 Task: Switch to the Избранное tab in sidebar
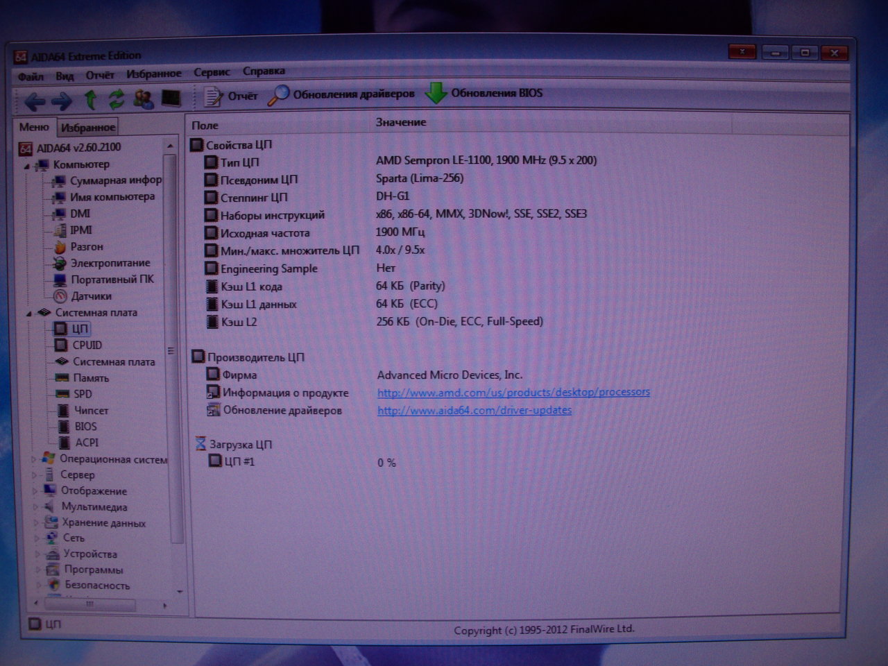tap(87, 128)
